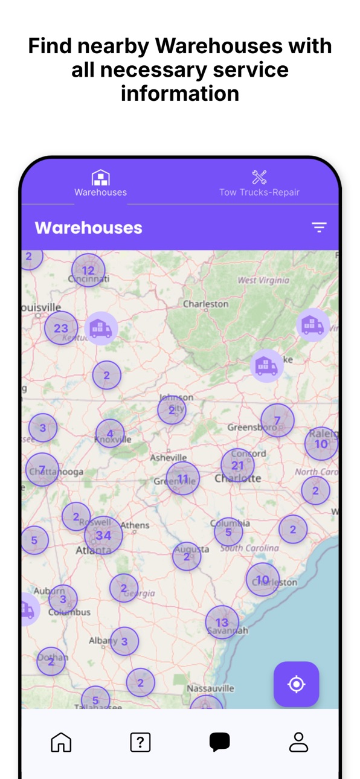Screen dimensions: 360x779
Task: Click the South Carolina map label
Action: click(249, 548)
